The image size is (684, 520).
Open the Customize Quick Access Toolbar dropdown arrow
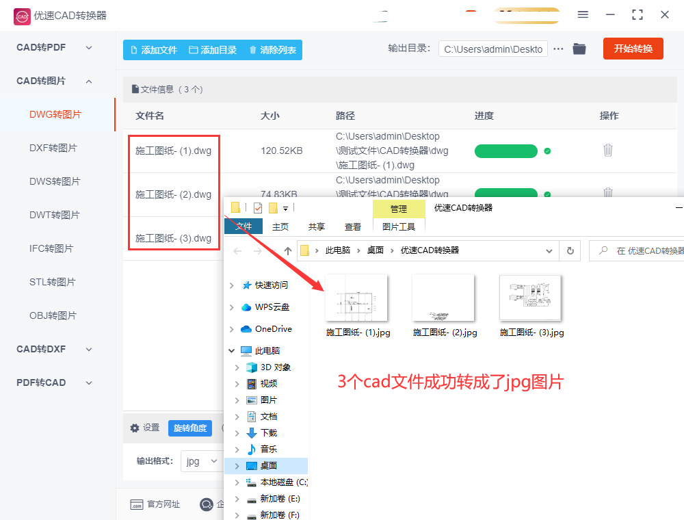click(285, 209)
